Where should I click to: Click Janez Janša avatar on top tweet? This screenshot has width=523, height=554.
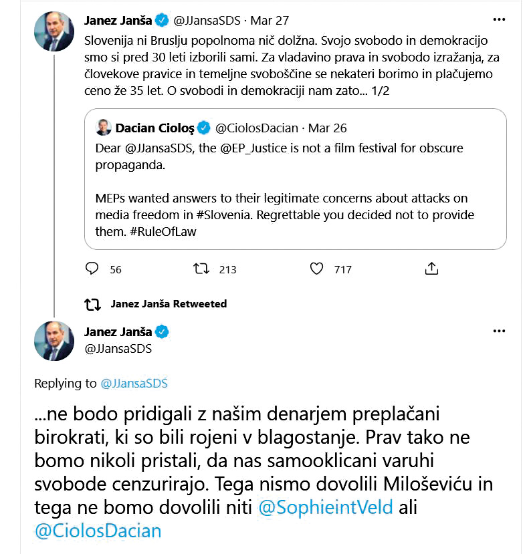54,33
